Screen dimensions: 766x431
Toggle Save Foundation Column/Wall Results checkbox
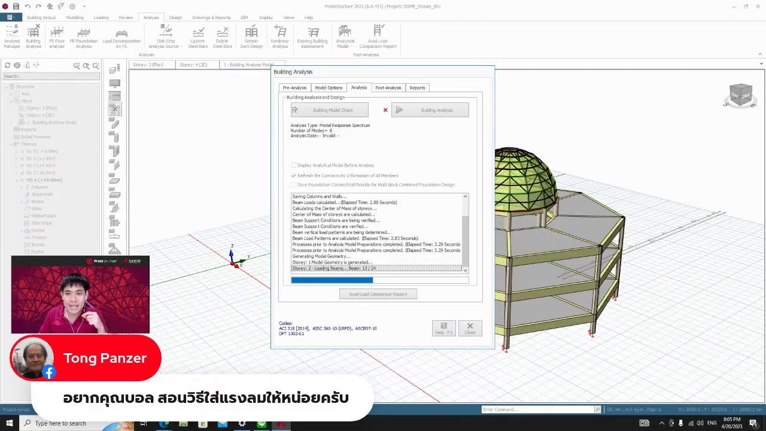(294, 185)
